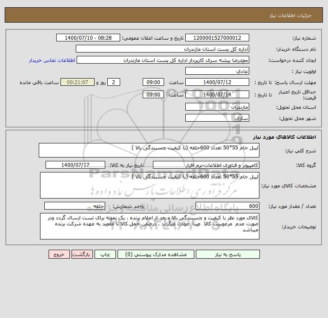Click the label شماره نیاز
328x318 pixels.
click(304, 38)
